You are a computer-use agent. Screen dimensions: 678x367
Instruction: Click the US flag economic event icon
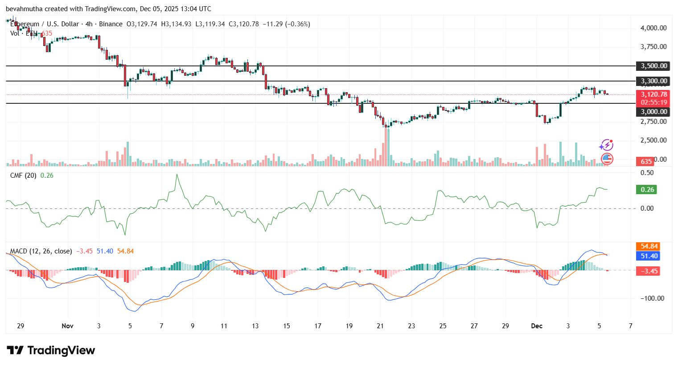(607, 158)
